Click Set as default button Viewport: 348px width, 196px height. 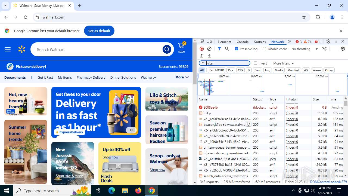(x=99, y=31)
